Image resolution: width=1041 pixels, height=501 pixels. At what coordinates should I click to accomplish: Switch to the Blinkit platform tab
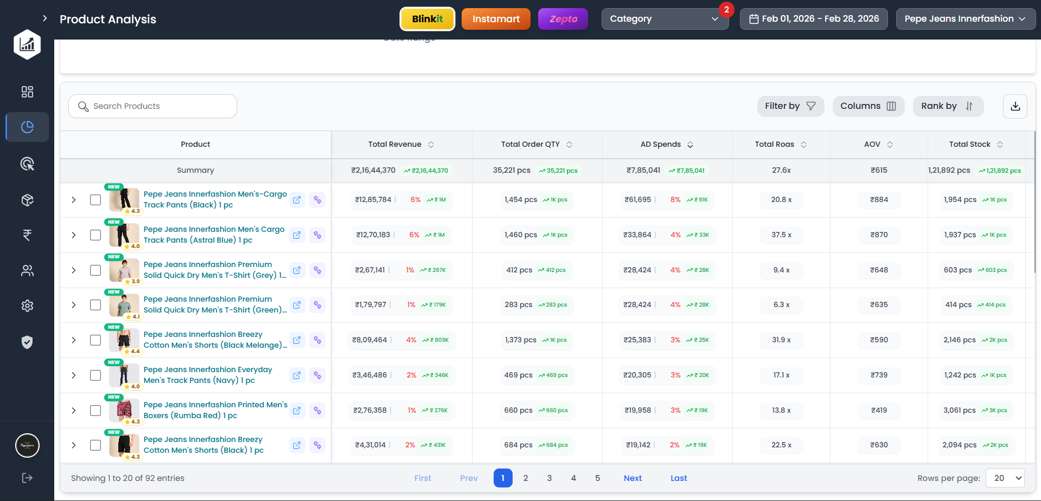point(427,19)
